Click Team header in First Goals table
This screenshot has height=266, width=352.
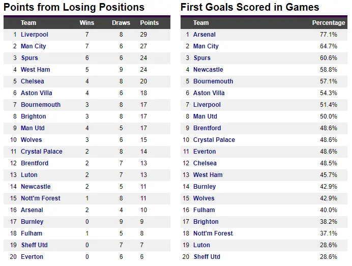click(x=201, y=23)
